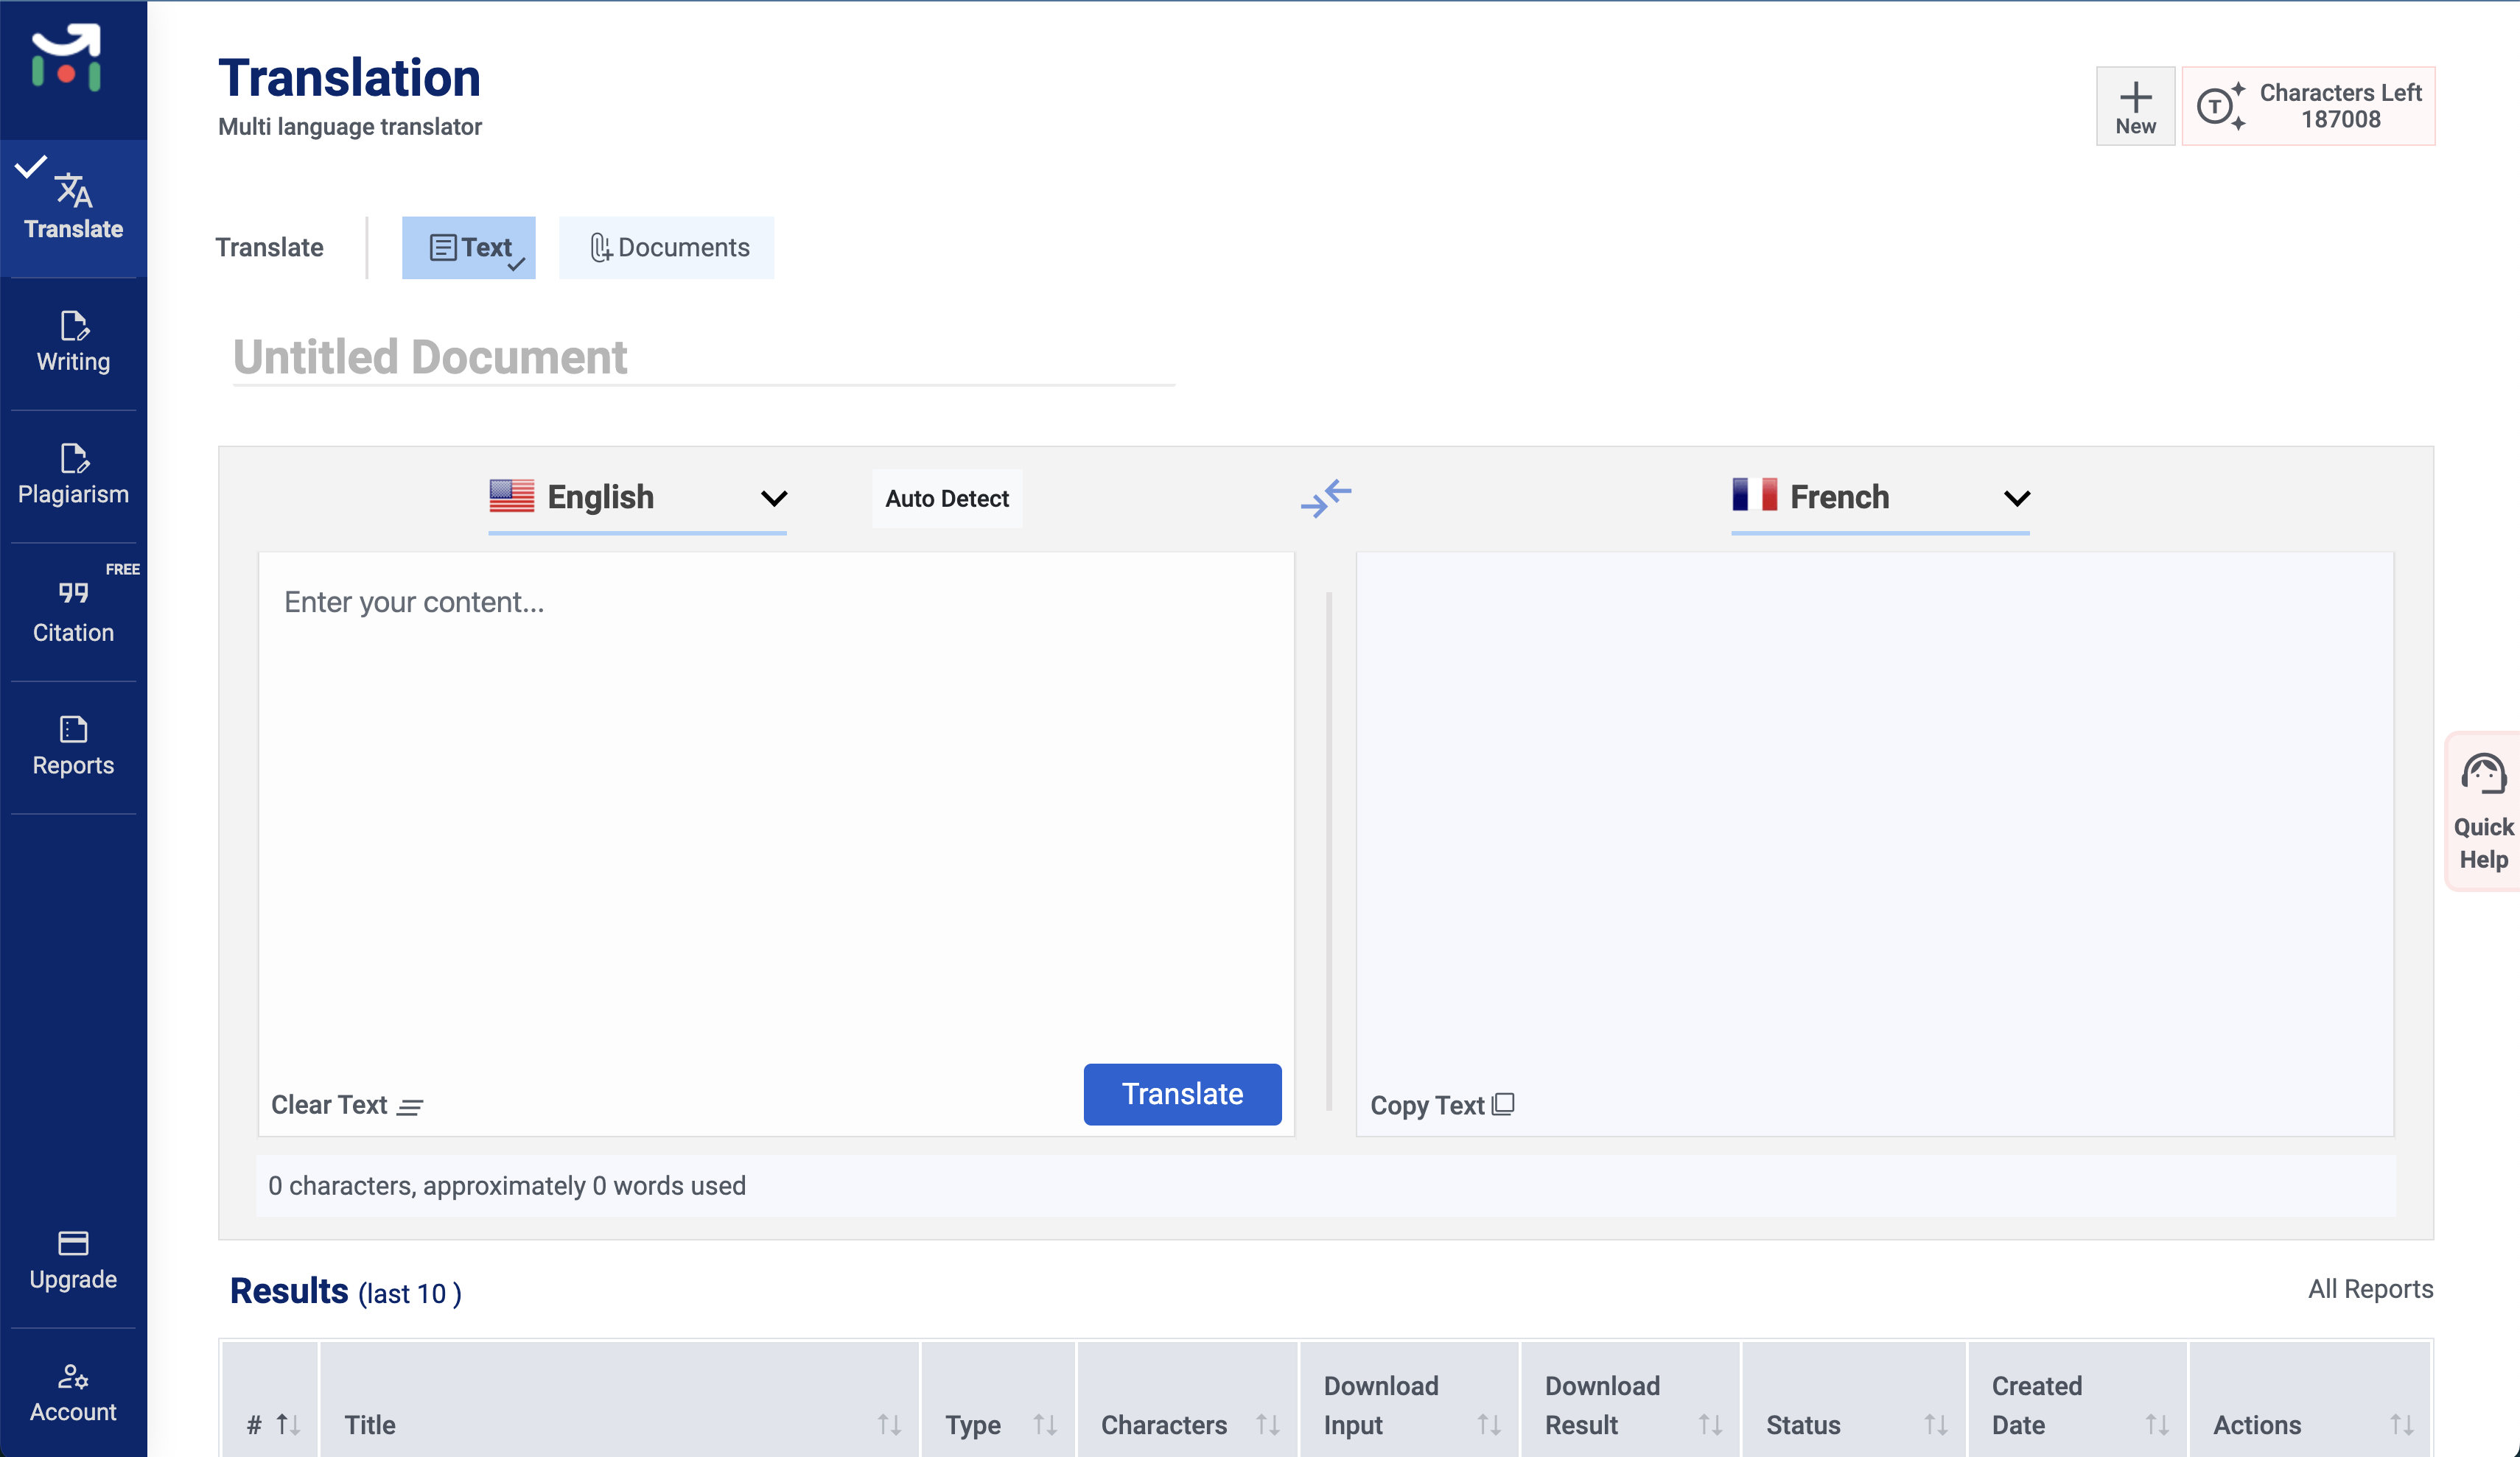
Task: Toggle sorting on the Status column
Action: click(x=1937, y=1424)
